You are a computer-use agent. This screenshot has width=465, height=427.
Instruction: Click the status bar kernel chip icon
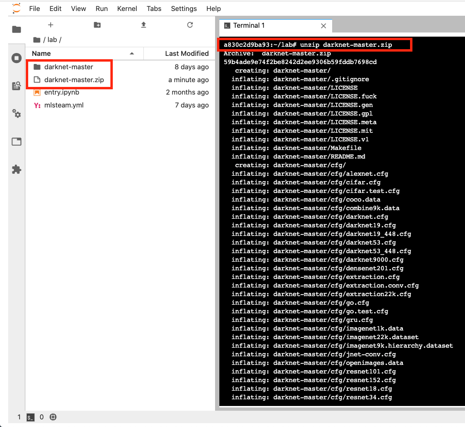(53, 417)
